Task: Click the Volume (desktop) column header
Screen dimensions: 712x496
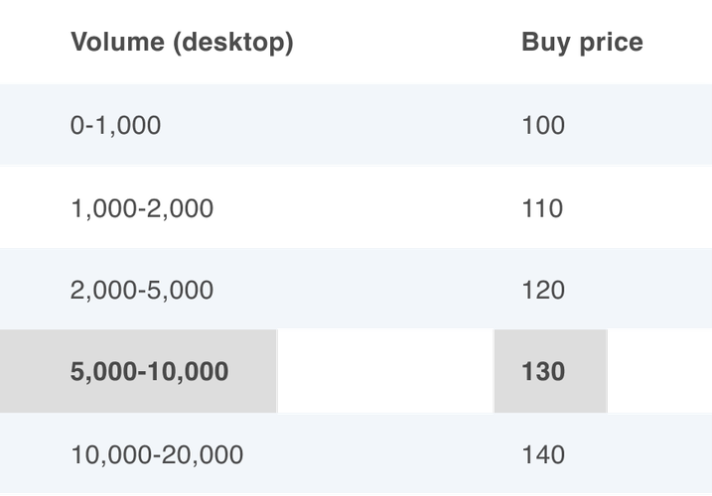Action: [x=183, y=43]
